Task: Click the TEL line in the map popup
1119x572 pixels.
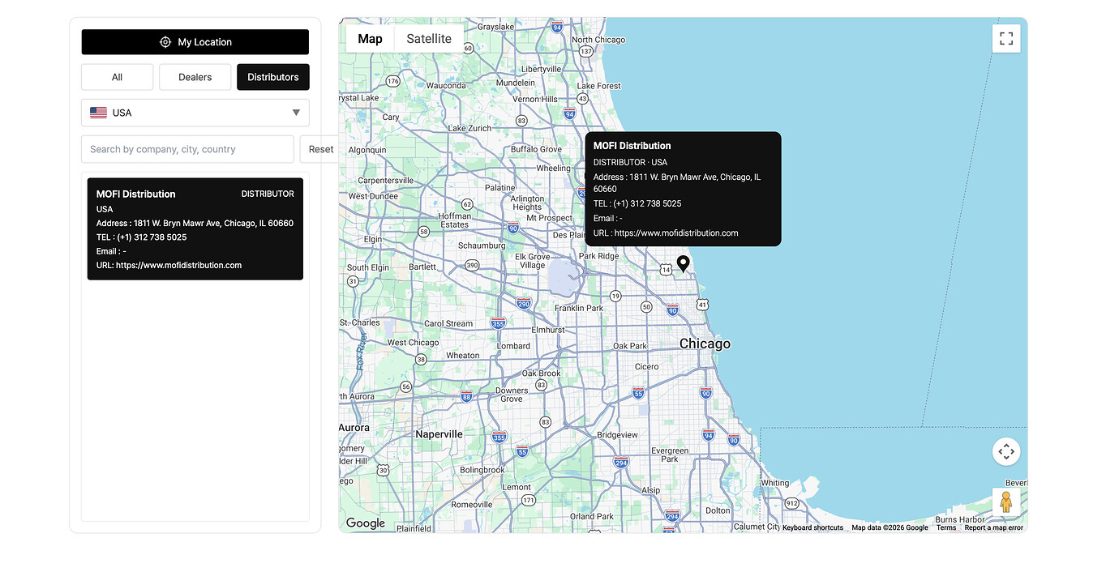Action: 637,203
